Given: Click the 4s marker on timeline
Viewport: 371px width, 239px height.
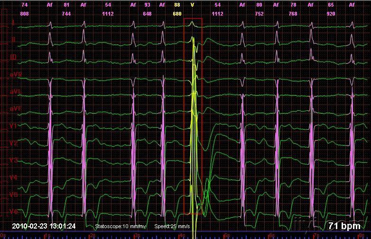Looking at the screenshot, I should [181, 235].
